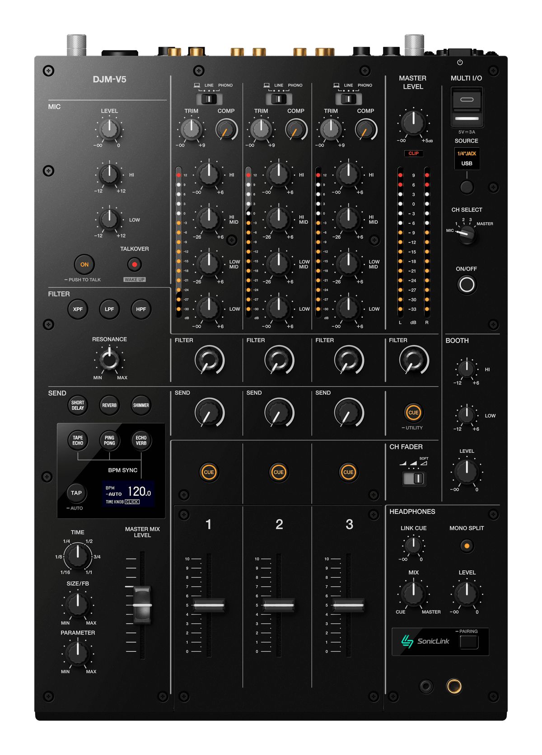Select the PING PONG effect

point(109,440)
